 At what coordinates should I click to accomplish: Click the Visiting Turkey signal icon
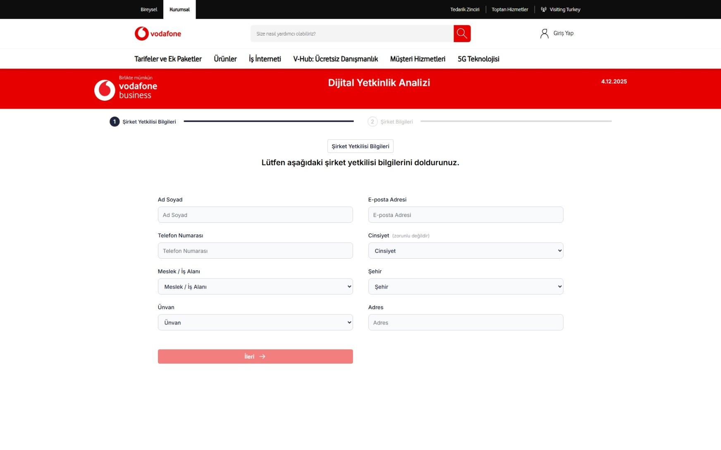(543, 10)
